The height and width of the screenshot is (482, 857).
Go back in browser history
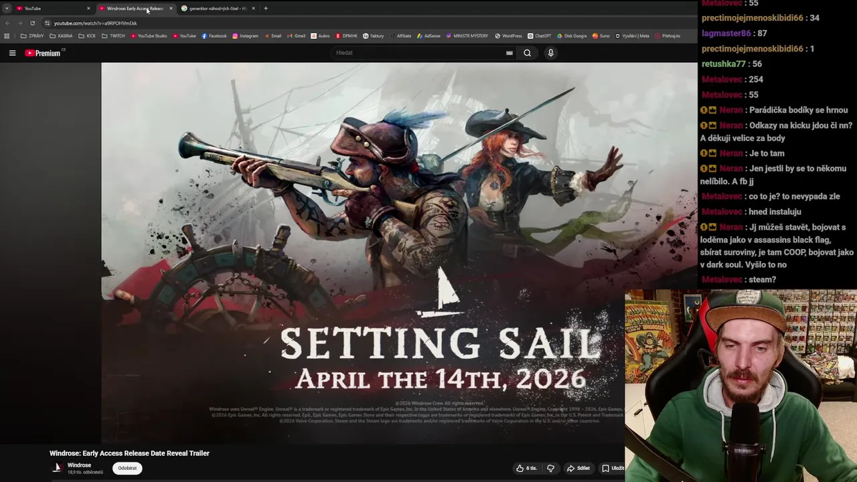pos(8,23)
